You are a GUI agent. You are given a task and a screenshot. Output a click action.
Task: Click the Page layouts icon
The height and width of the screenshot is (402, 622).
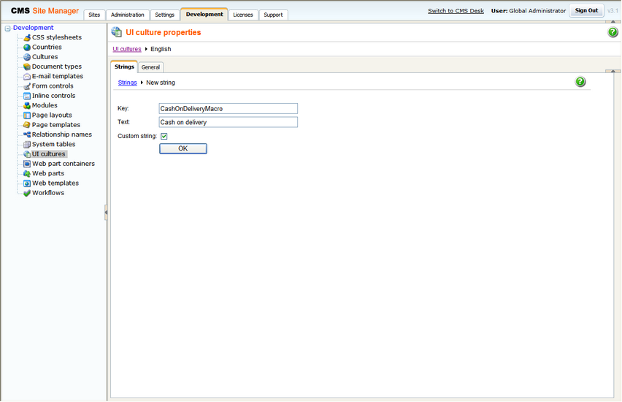[x=27, y=115]
